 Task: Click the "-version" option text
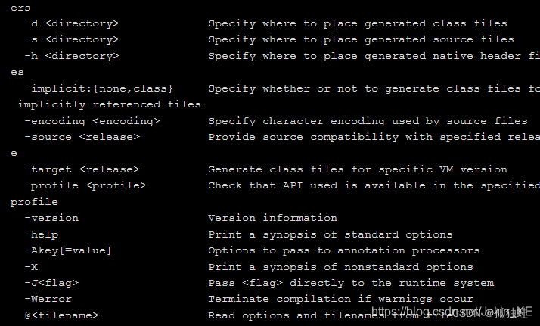[x=51, y=218]
